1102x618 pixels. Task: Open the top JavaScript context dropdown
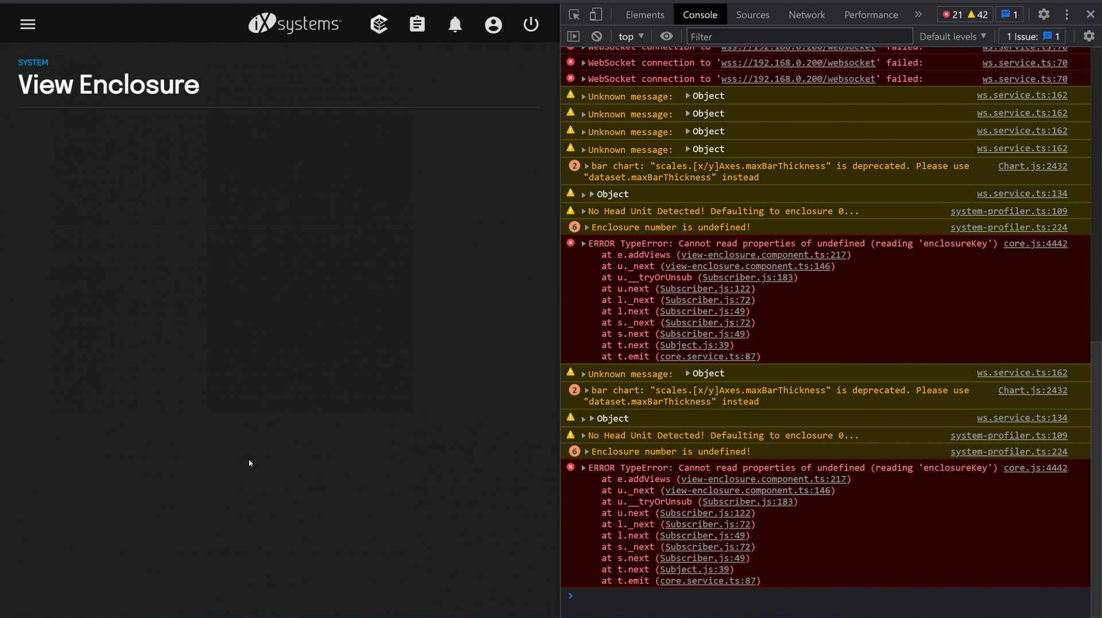631,36
